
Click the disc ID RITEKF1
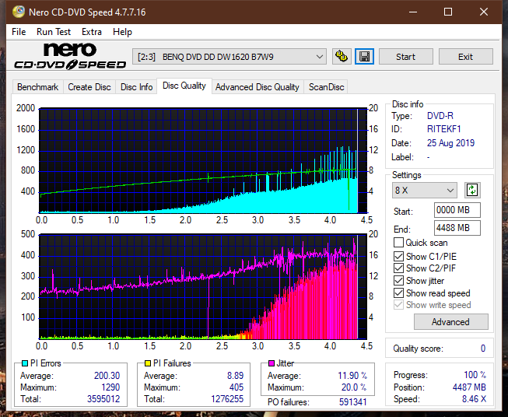pyautogui.click(x=444, y=129)
